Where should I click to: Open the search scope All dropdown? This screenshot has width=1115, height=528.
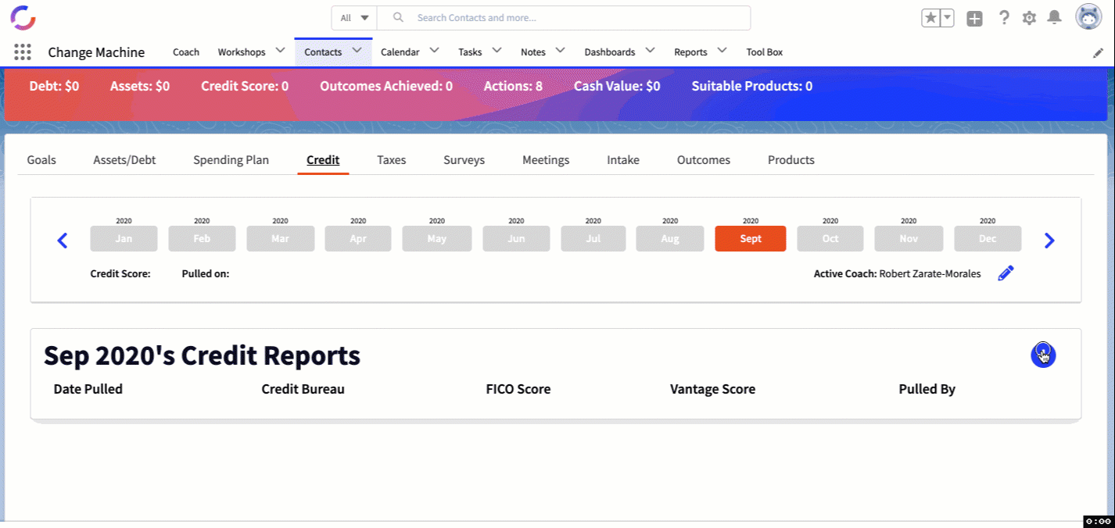click(x=354, y=18)
